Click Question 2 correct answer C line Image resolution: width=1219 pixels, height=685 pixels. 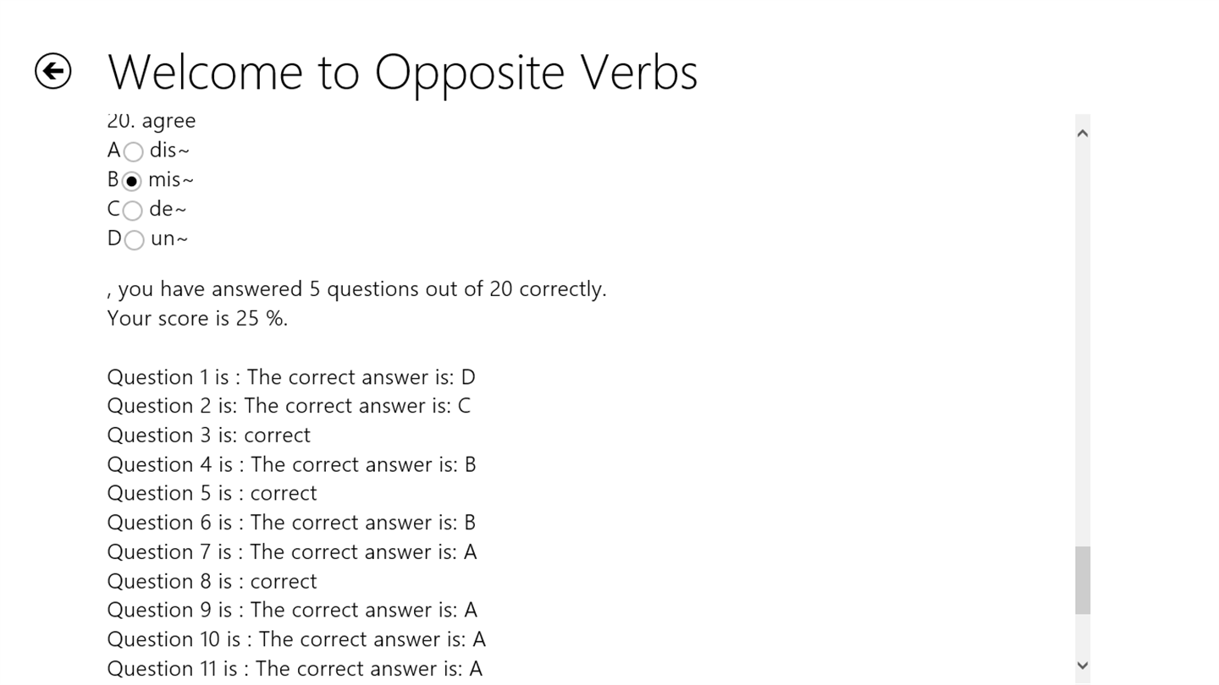289,406
